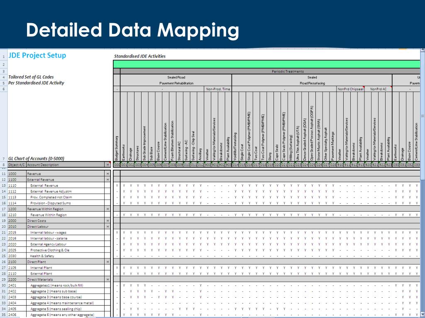Screen dimensions: 425x318
Task: Click the 'Periodic Treatments' group header
Action: coord(288,71)
